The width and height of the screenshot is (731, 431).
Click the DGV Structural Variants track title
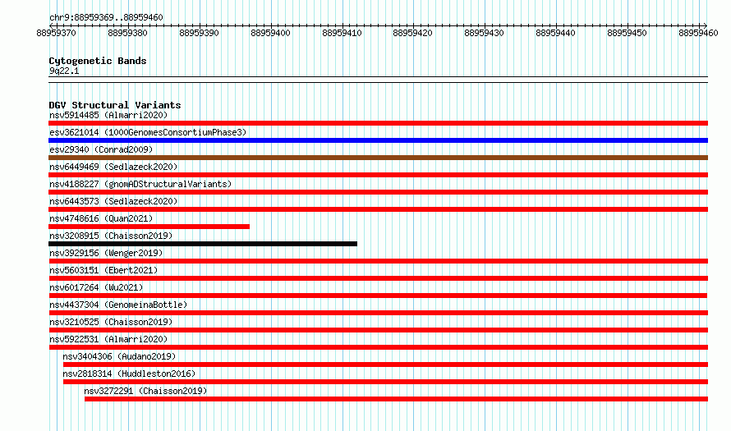point(115,105)
